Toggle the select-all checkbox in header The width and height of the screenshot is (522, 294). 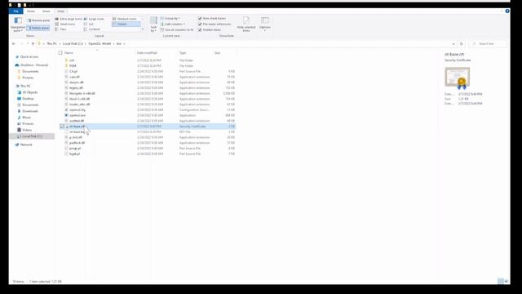pyautogui.click(x=60, y=52)
